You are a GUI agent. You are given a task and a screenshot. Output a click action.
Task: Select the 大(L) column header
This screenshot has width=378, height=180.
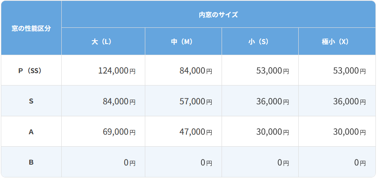click(103, 41)
